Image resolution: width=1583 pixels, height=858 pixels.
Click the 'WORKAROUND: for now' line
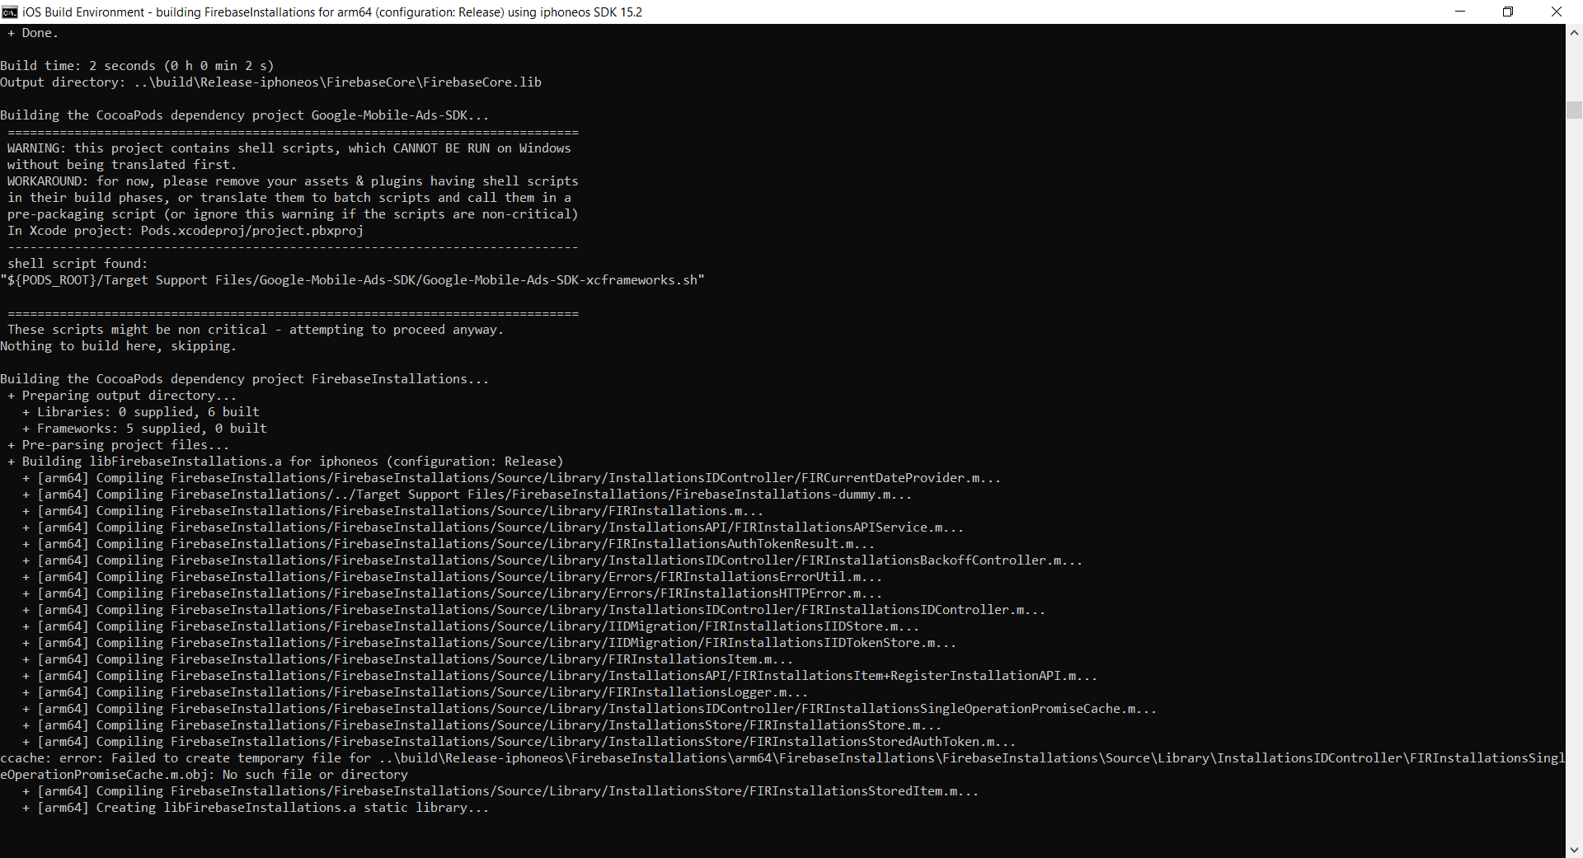[x=293, y=181]
